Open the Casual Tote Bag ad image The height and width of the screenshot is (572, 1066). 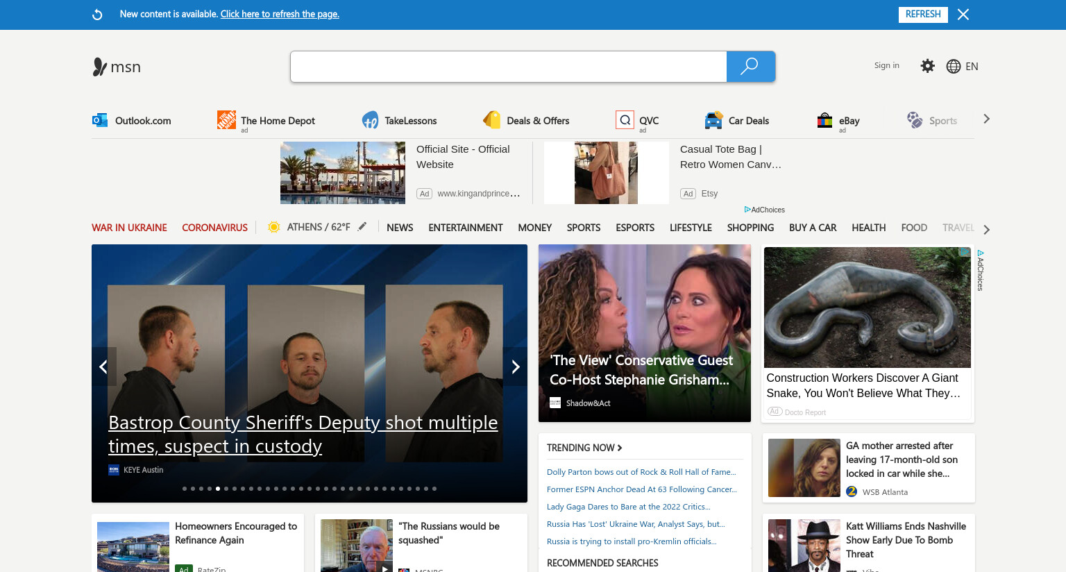pyautogui.click(x=607, y=173)
